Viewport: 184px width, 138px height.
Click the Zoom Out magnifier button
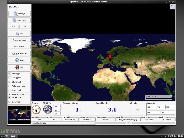pos(19,20)
